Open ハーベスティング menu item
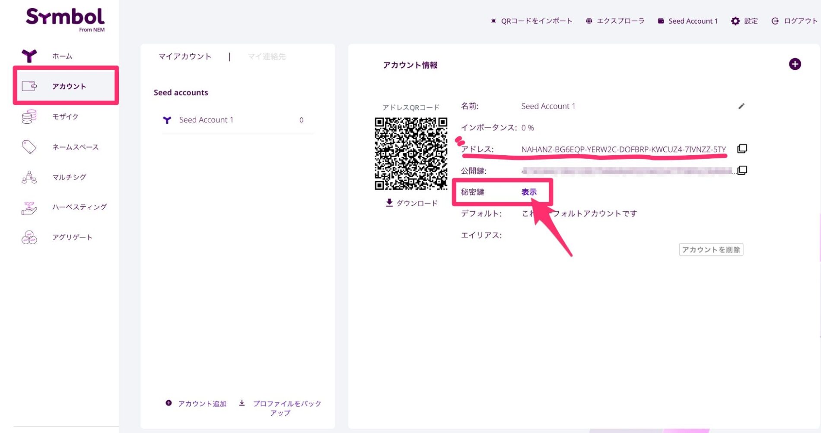The image size is (821, 433). pos(80,207)
